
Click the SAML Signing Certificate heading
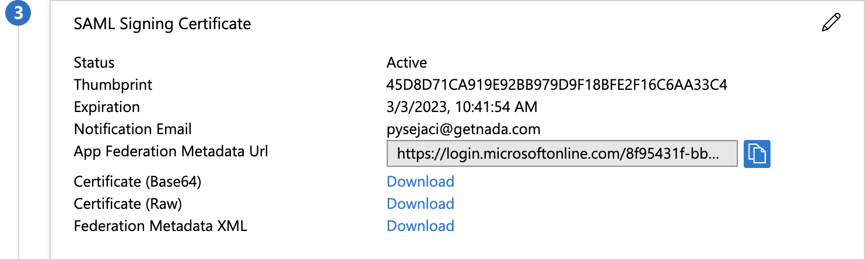coord(162,24)
